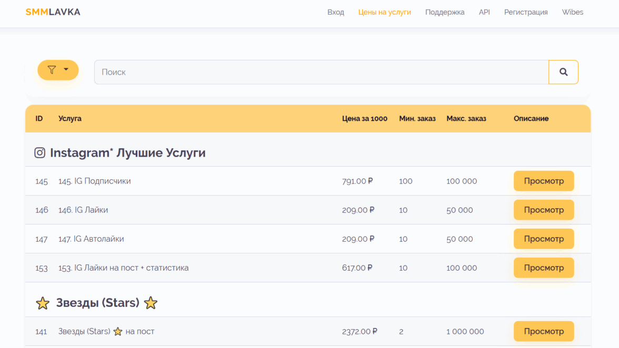Click the Макс. заказ column header
Viewport: 619px width, 348px height.
click(466, 119)
